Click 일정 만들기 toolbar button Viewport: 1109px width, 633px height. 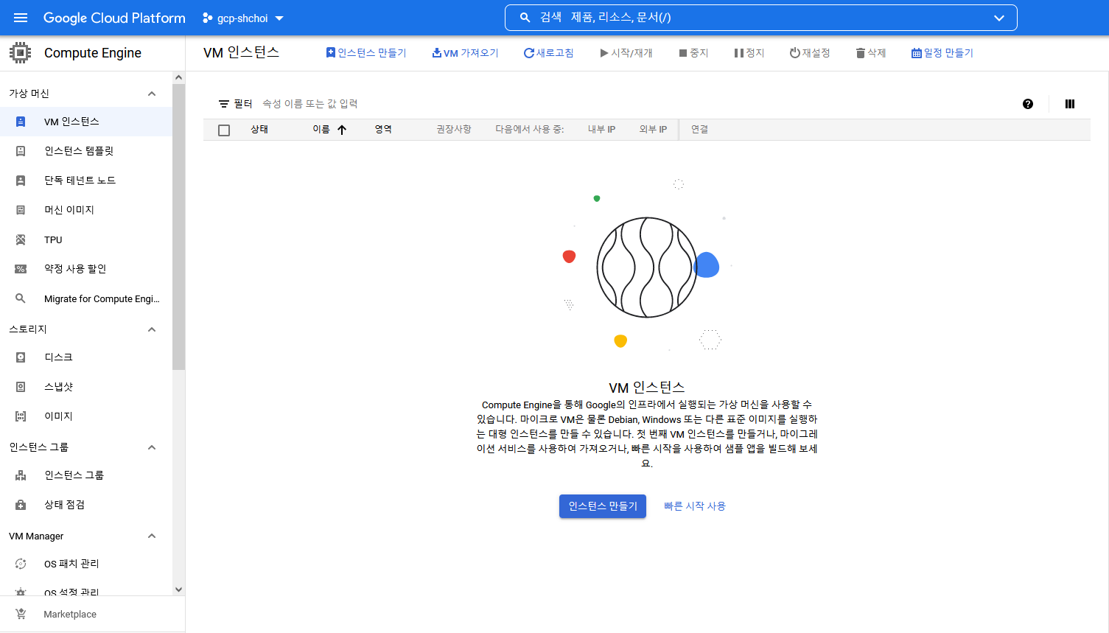[x=942, y=53]
